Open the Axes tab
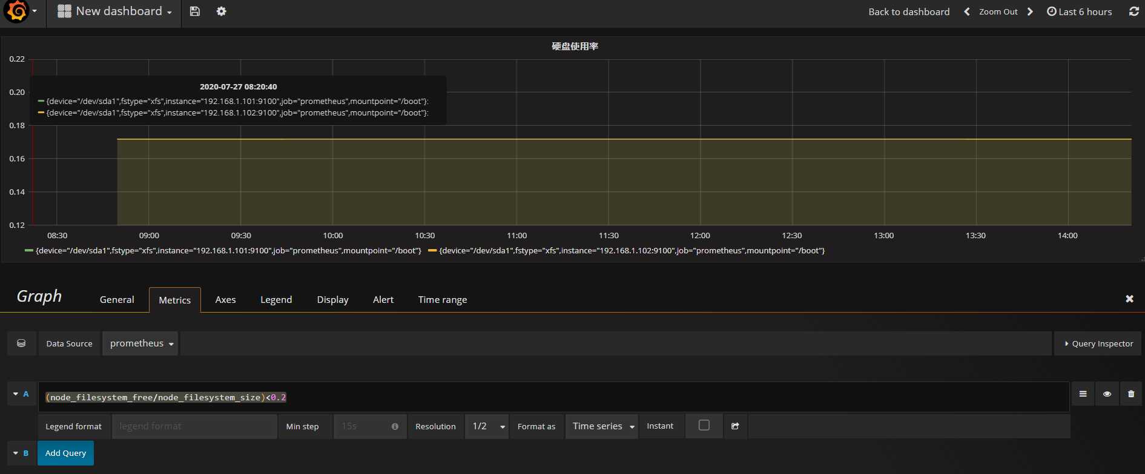This screenshot has height=474, width=1145. coord(225,300)
